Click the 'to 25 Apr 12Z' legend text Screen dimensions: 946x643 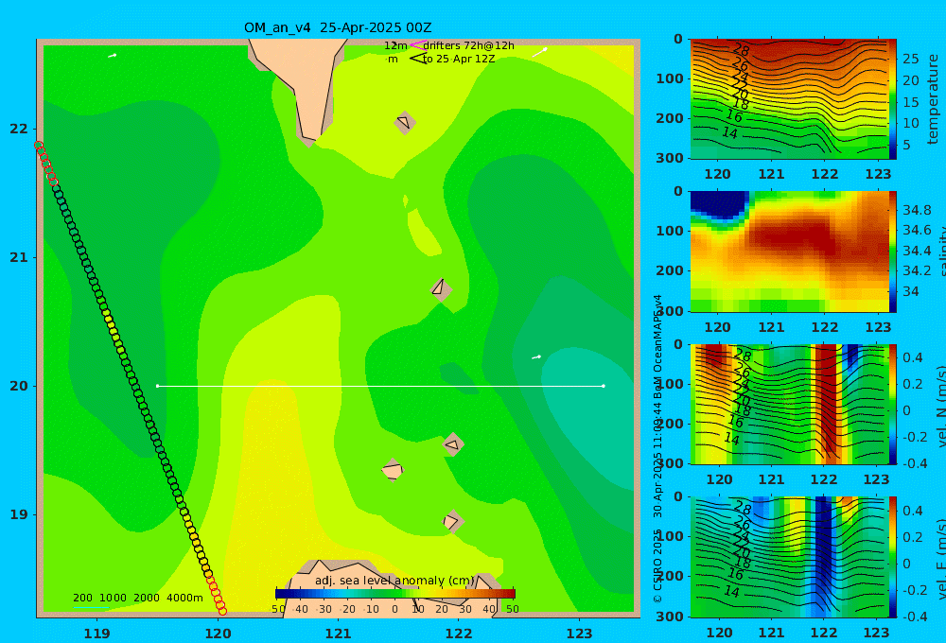[459, 59]
